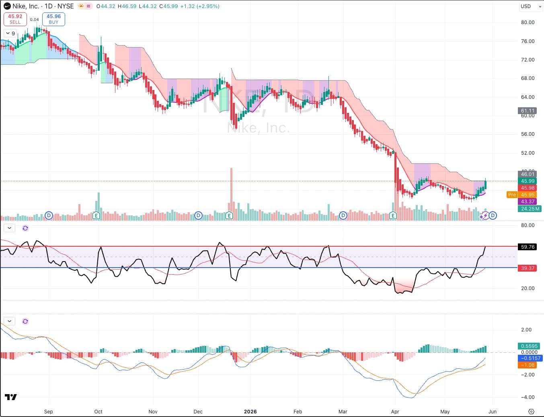Click the Mar label on time axis

[x=343, y=412]
